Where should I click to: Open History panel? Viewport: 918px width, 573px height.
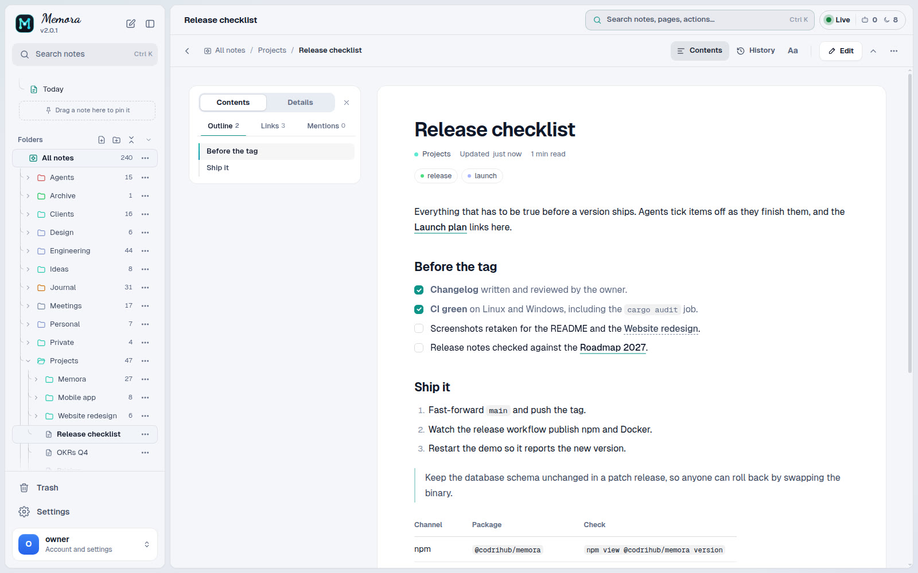(756, 50)
